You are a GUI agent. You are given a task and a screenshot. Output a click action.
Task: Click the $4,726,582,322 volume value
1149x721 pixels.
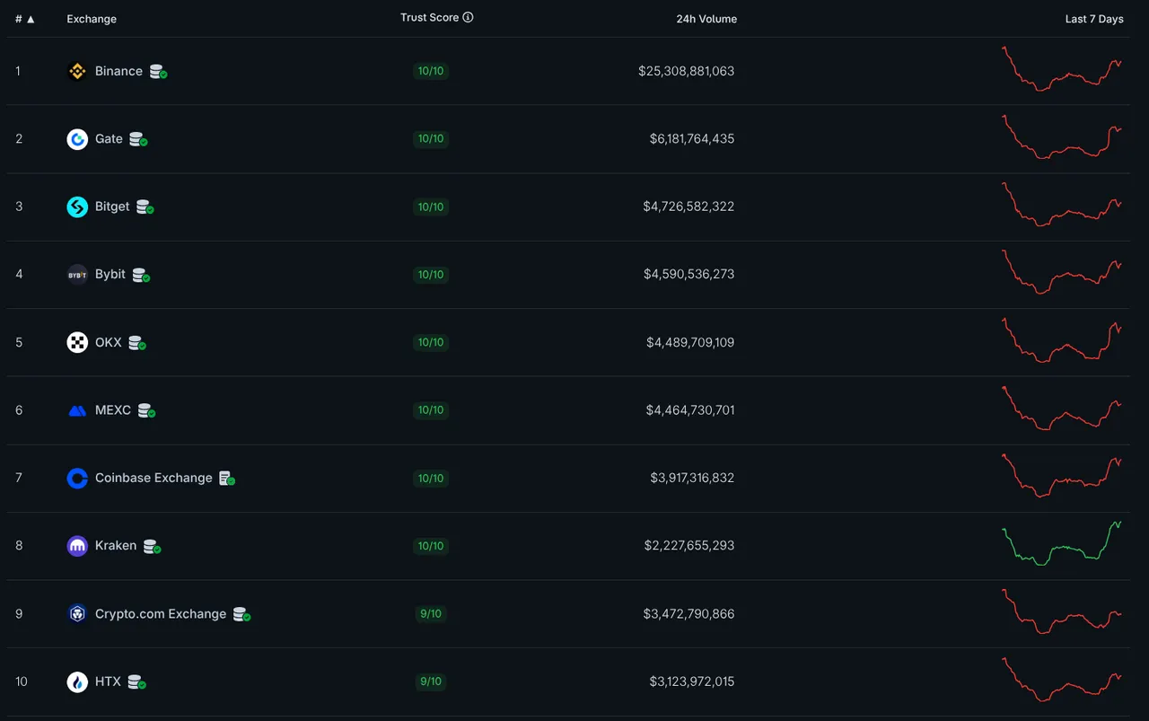(689, 207)
